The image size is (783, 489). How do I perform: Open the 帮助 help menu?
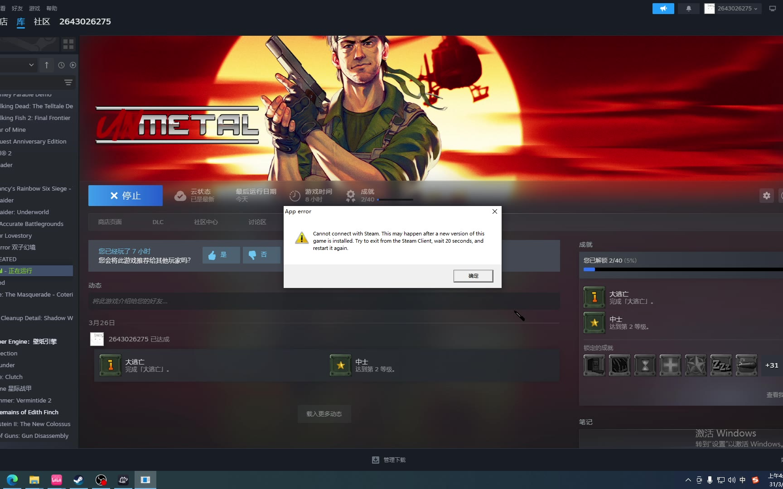52,8
